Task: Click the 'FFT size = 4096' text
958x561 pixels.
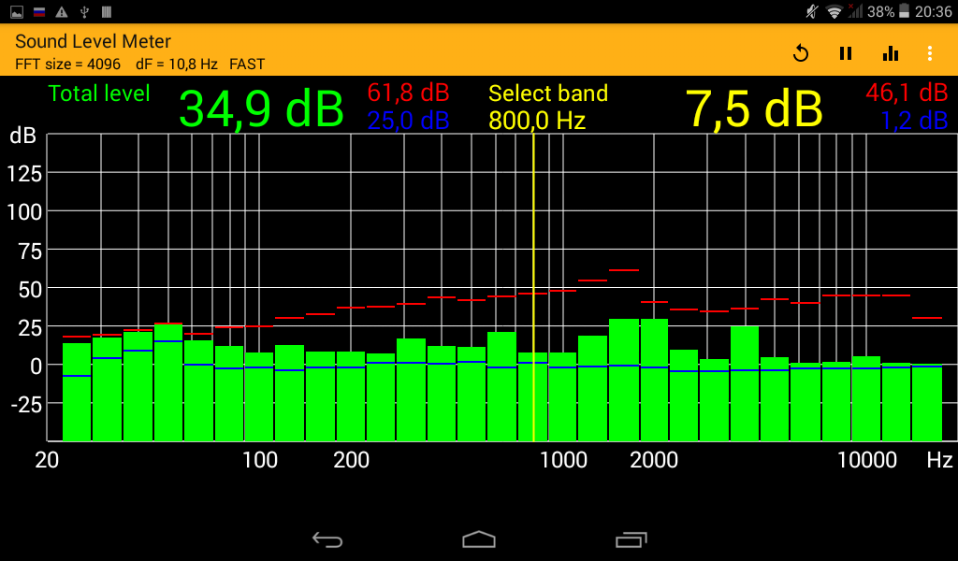Action: coord(67,65)
